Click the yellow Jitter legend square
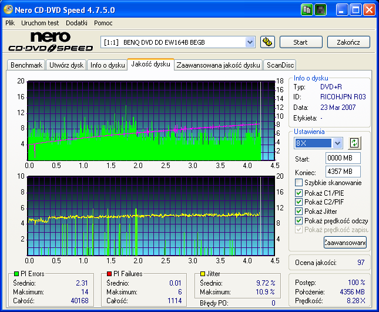This screenshot has height=312, width=379. click(x=203, y=274)
